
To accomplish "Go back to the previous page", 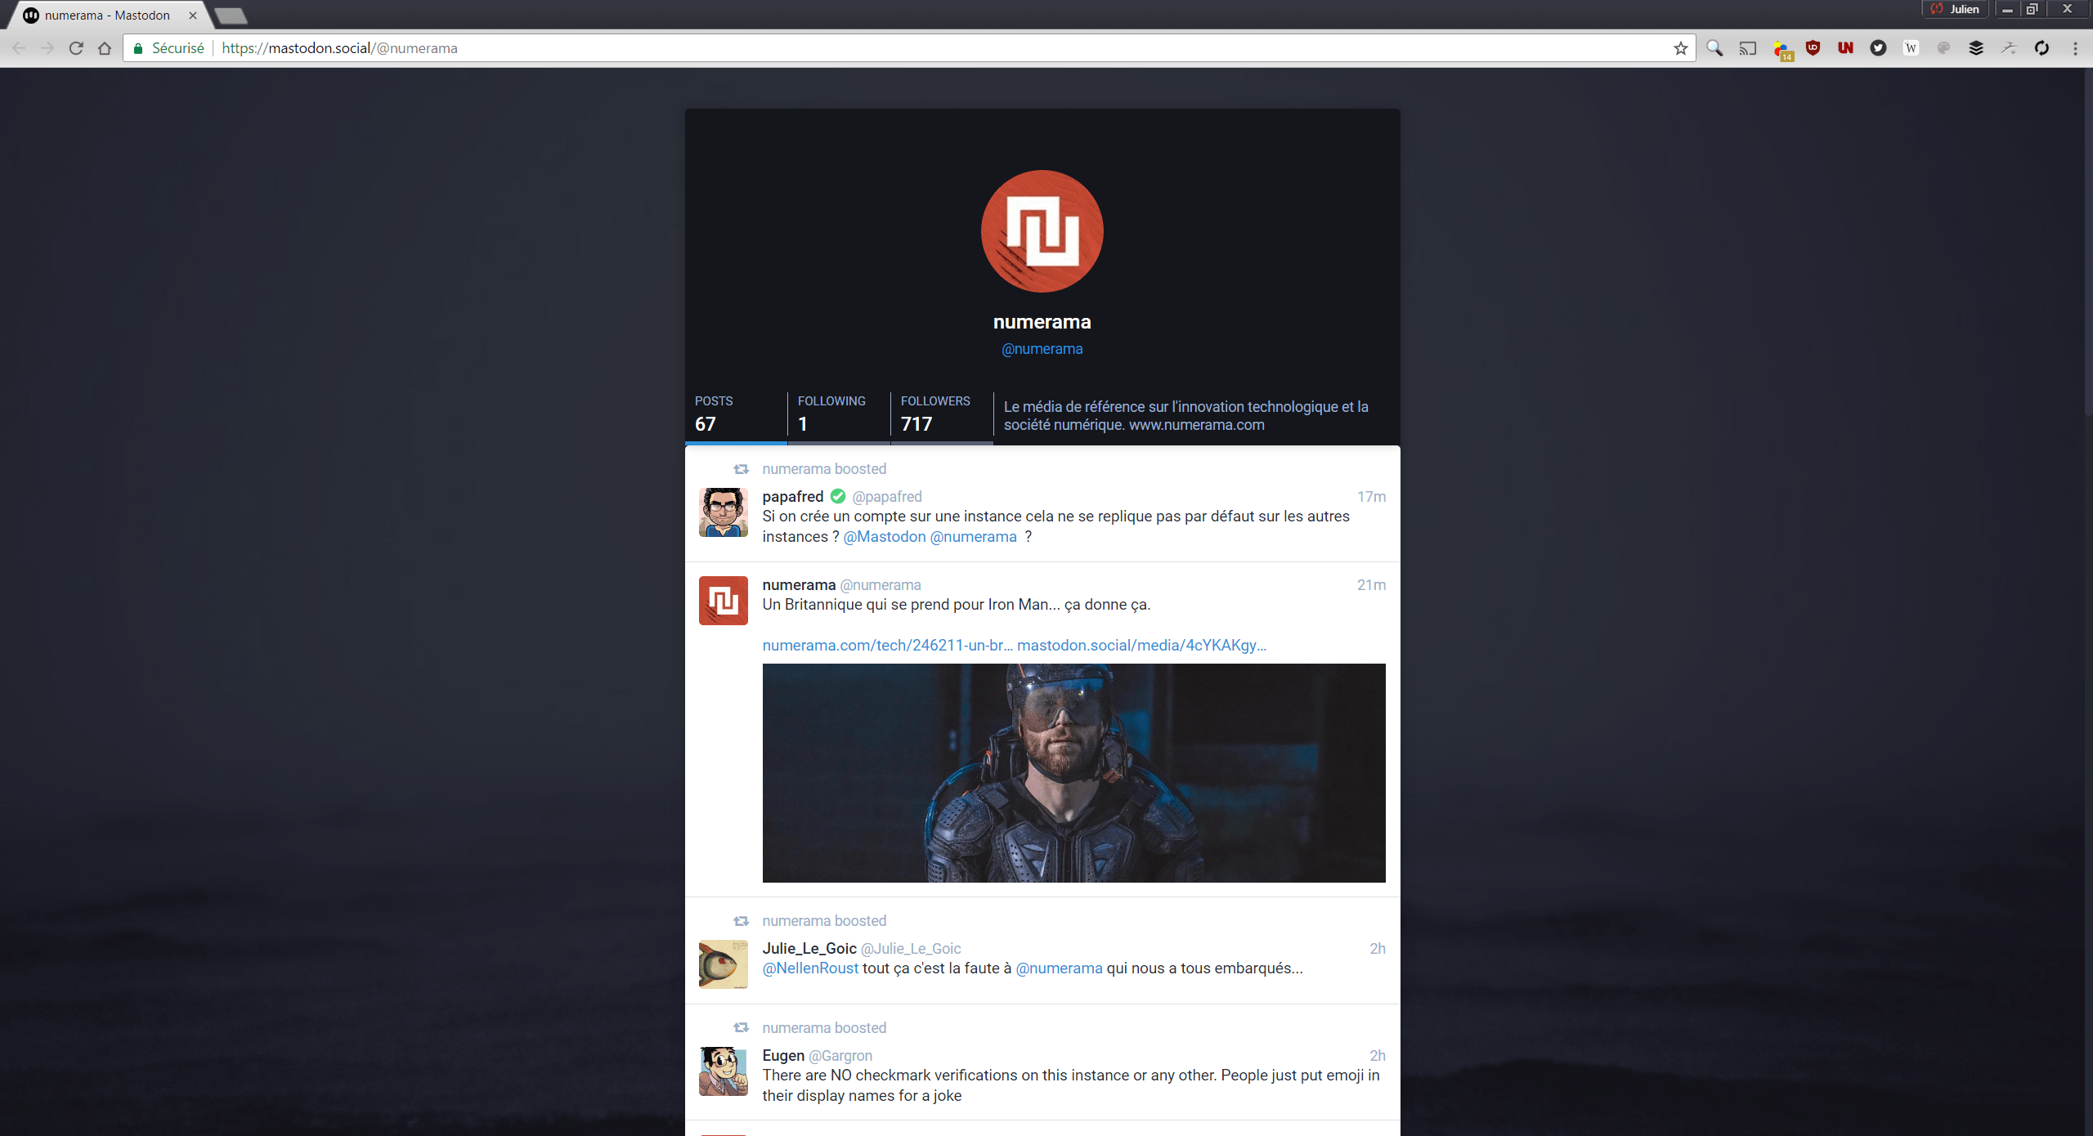I will coord(19,48).
